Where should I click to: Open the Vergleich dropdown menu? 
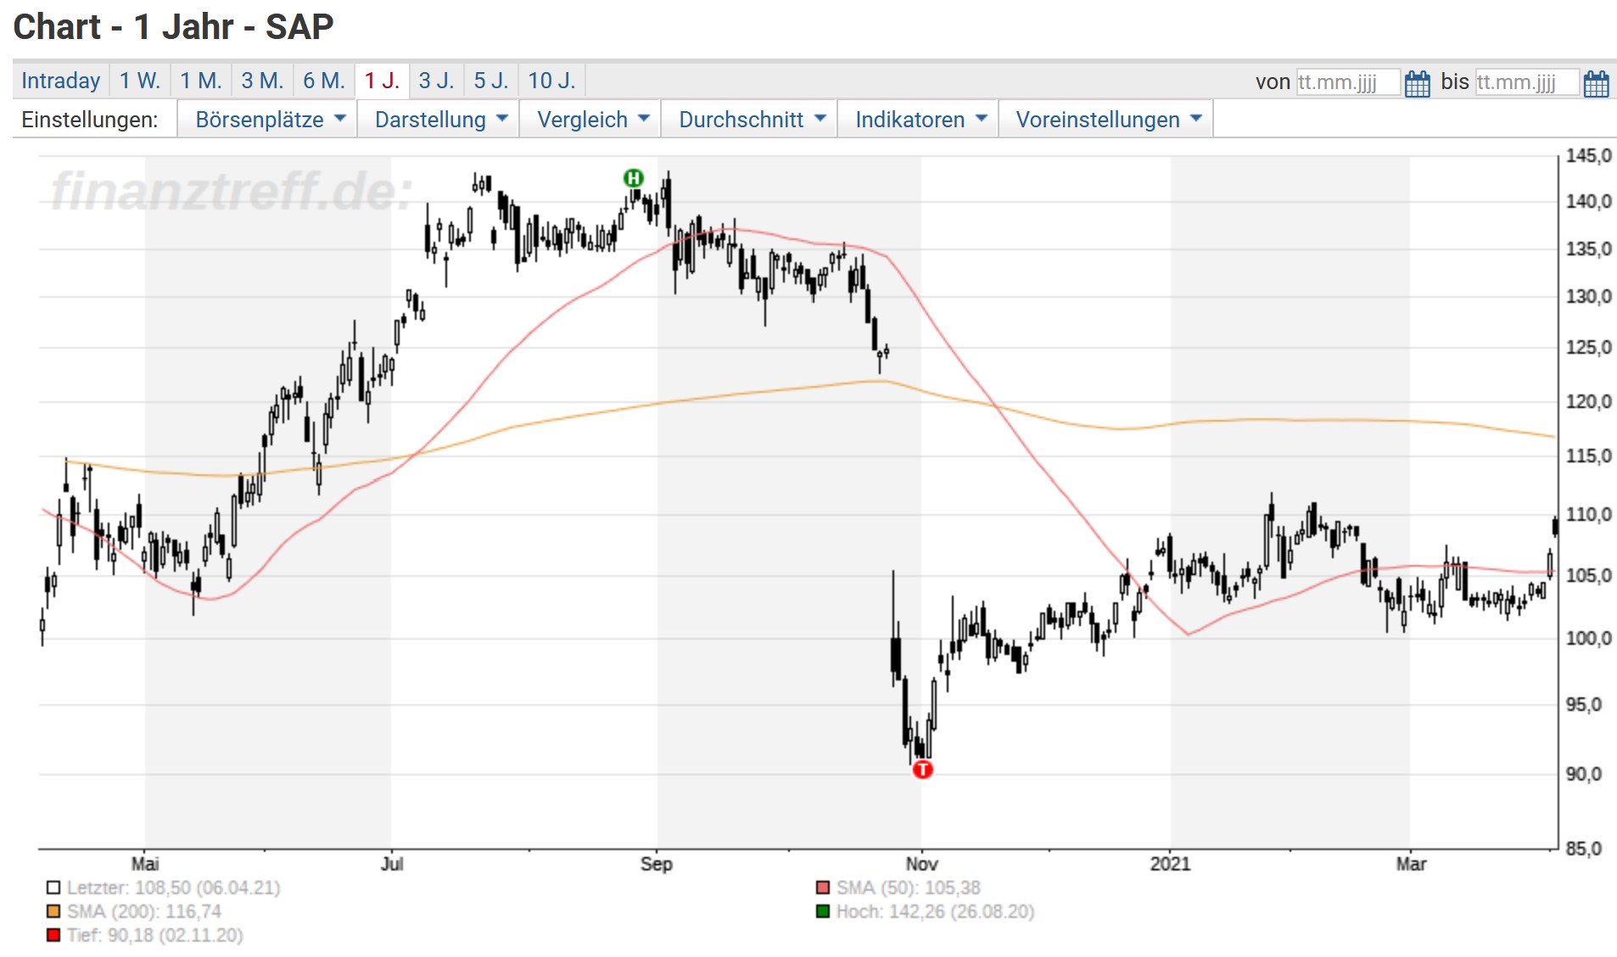[592, 119]
